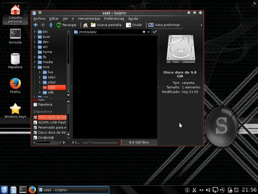Open location history dropdown arrow
The height and width of the screenshot is (194, 258).
click(x=148, y=32)
